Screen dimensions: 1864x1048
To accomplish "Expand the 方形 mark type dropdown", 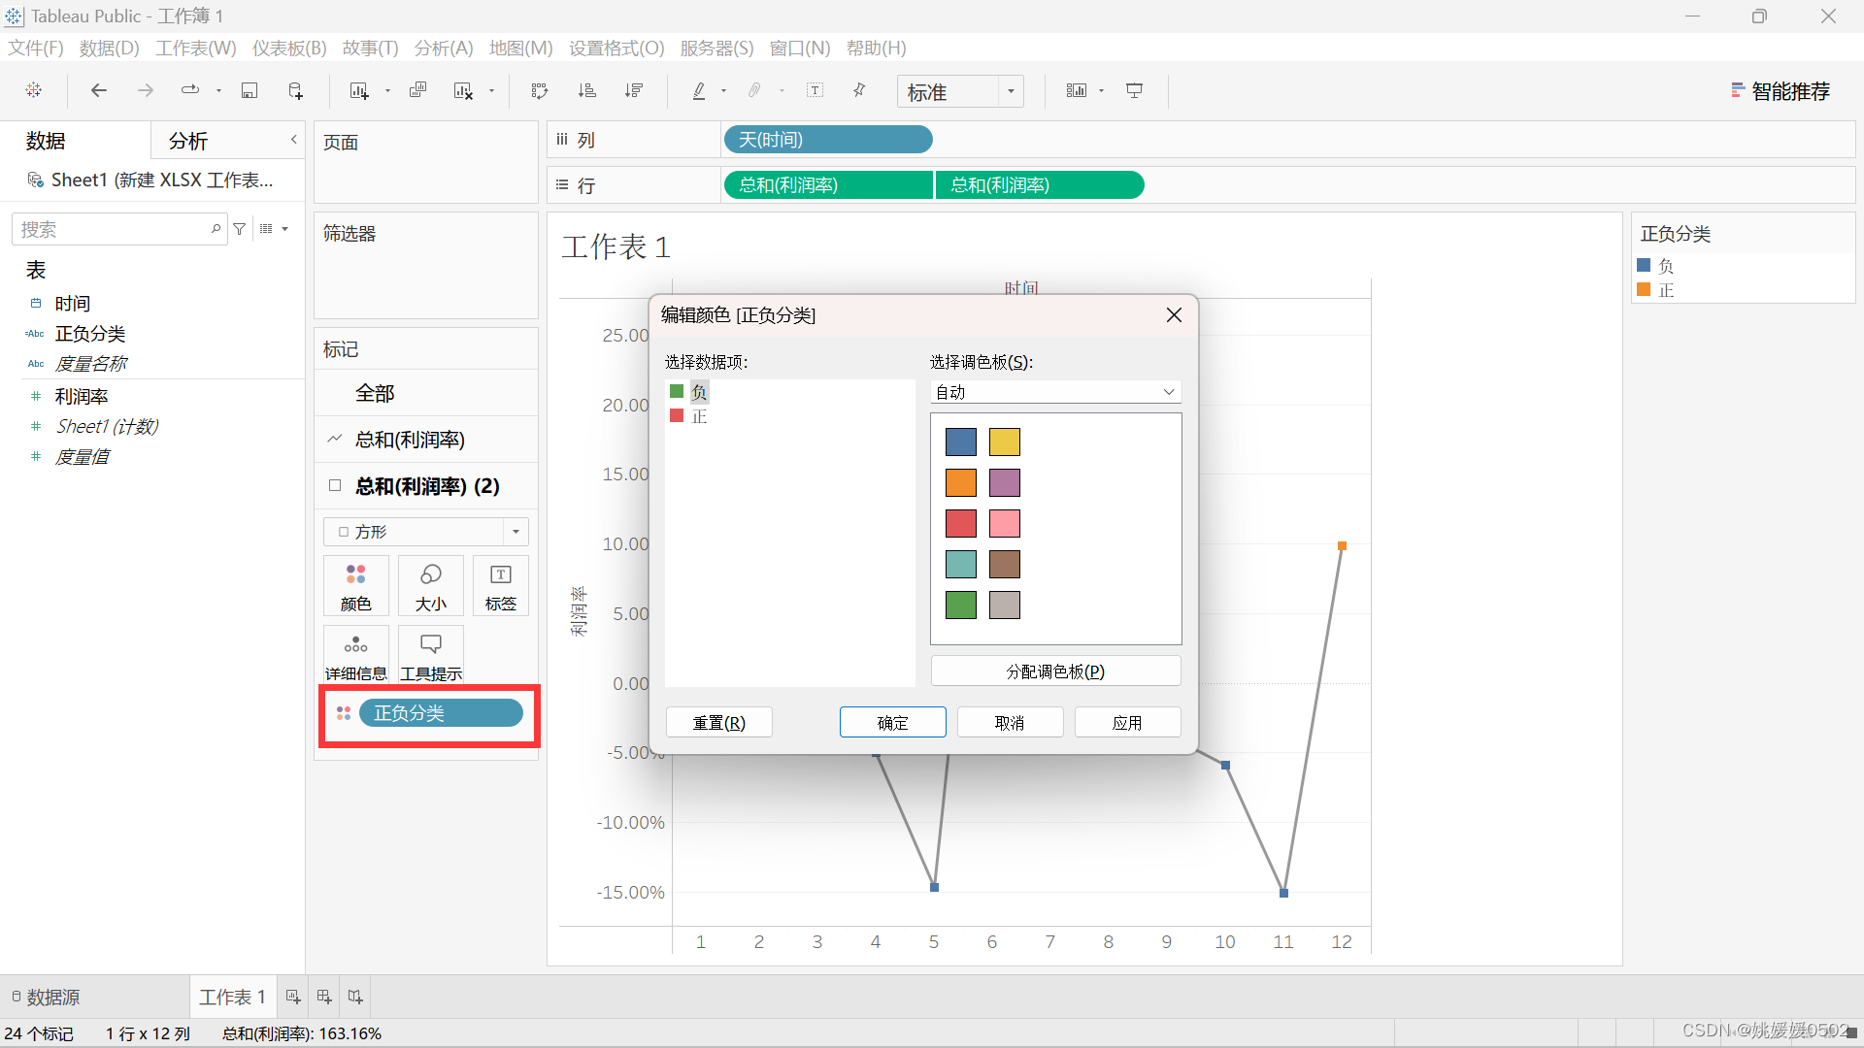I will 516,532.
